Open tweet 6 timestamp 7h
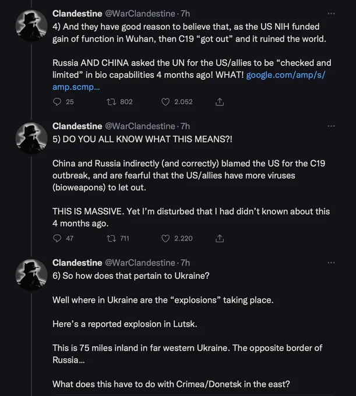Viewport: 356px width, 396px height. point(185,263)
